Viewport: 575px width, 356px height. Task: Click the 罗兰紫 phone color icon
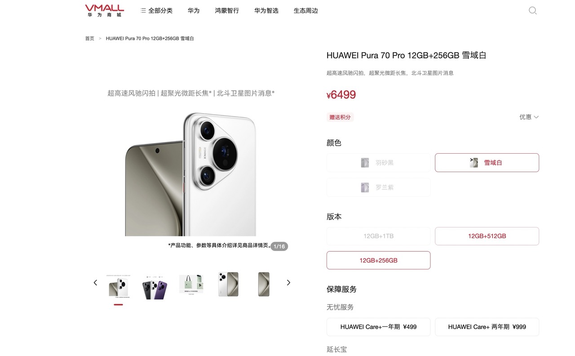(x=365, y=187)
